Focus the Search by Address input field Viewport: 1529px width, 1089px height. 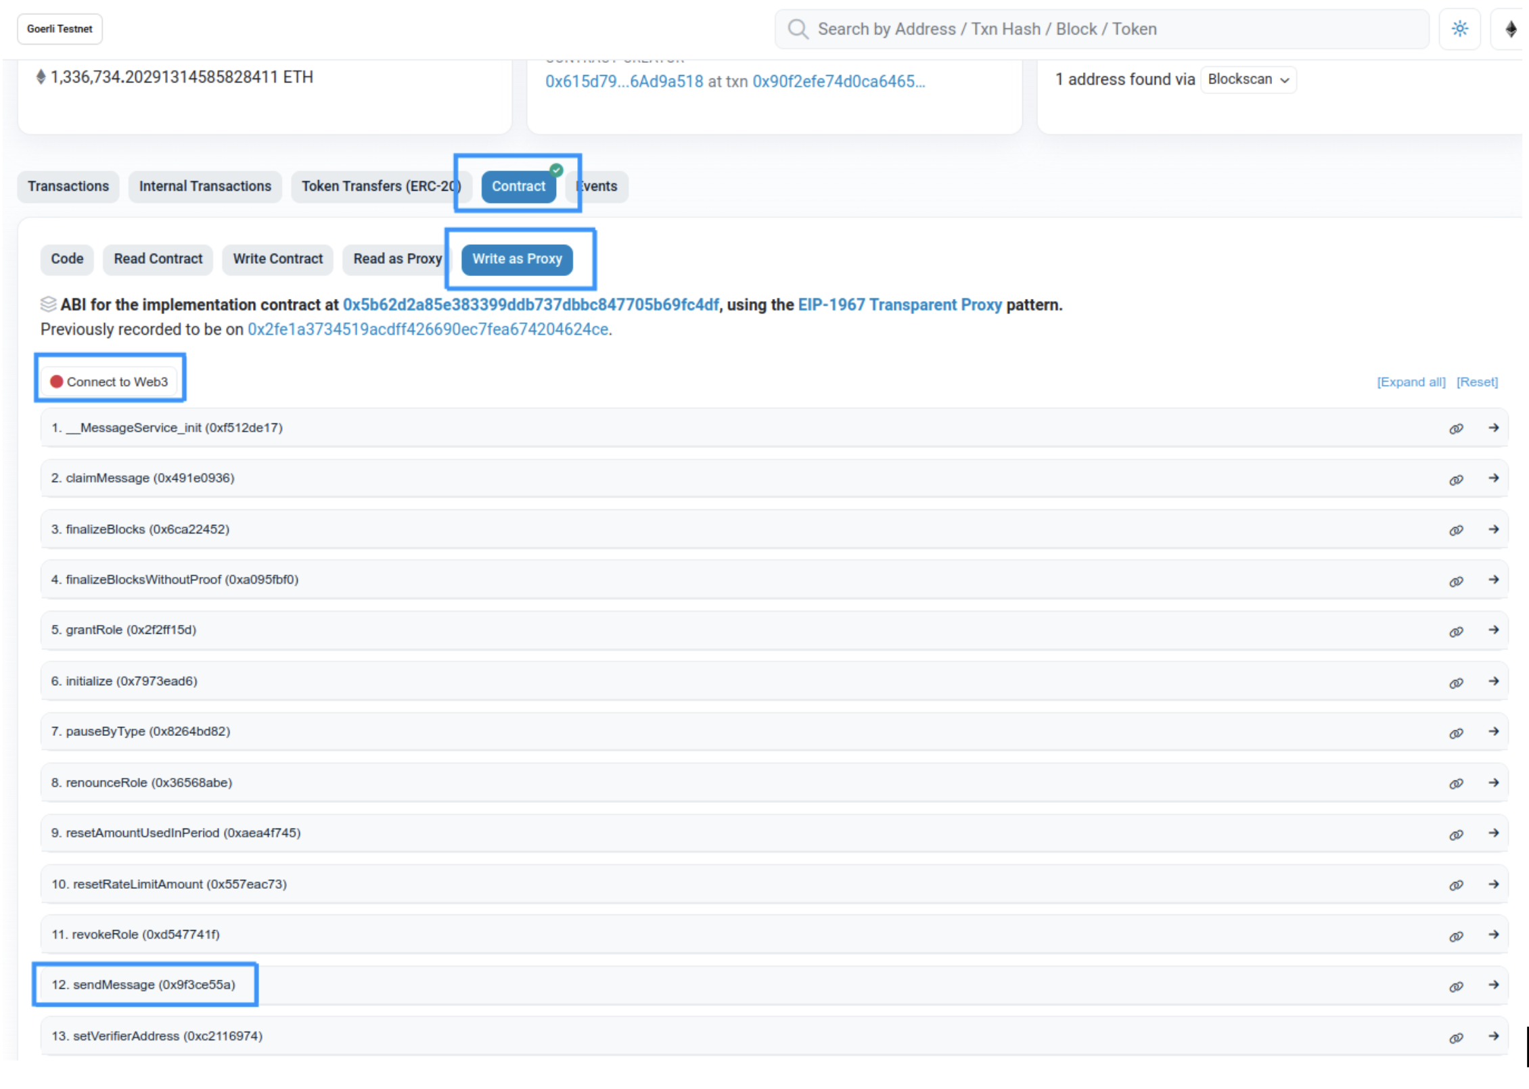[x=1101, y=29]
